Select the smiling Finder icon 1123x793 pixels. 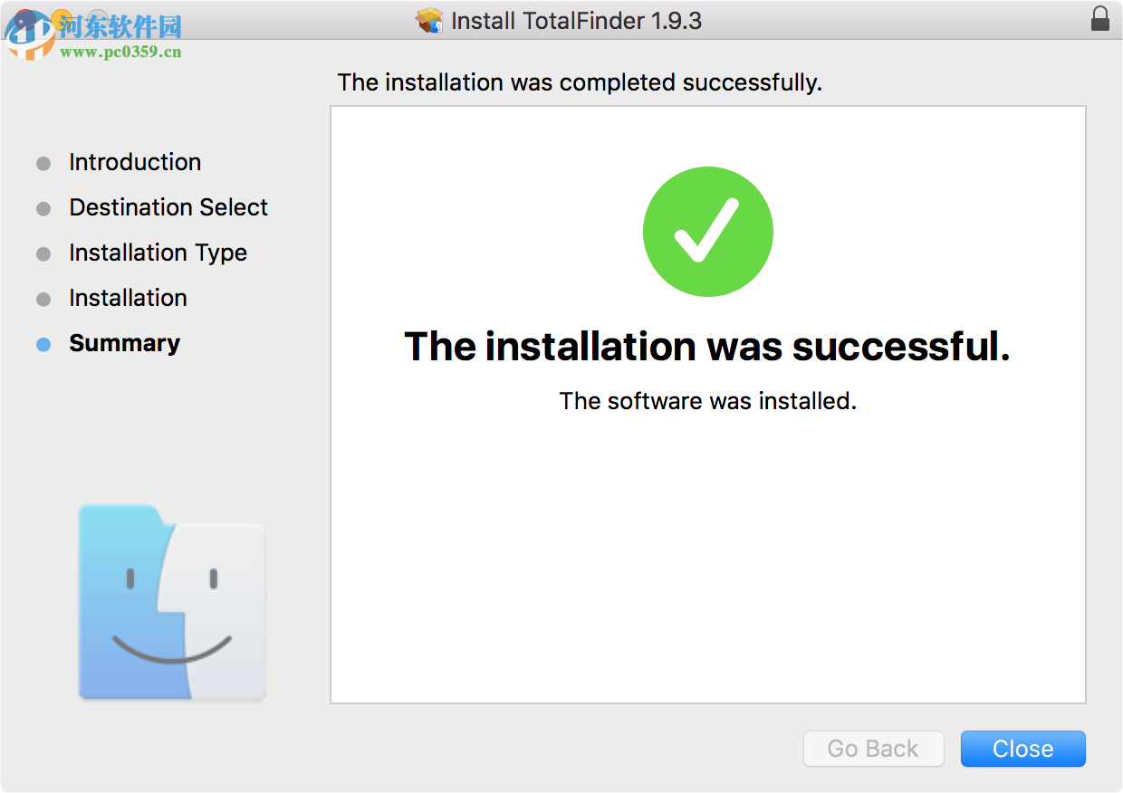click(x=171, y=602)
